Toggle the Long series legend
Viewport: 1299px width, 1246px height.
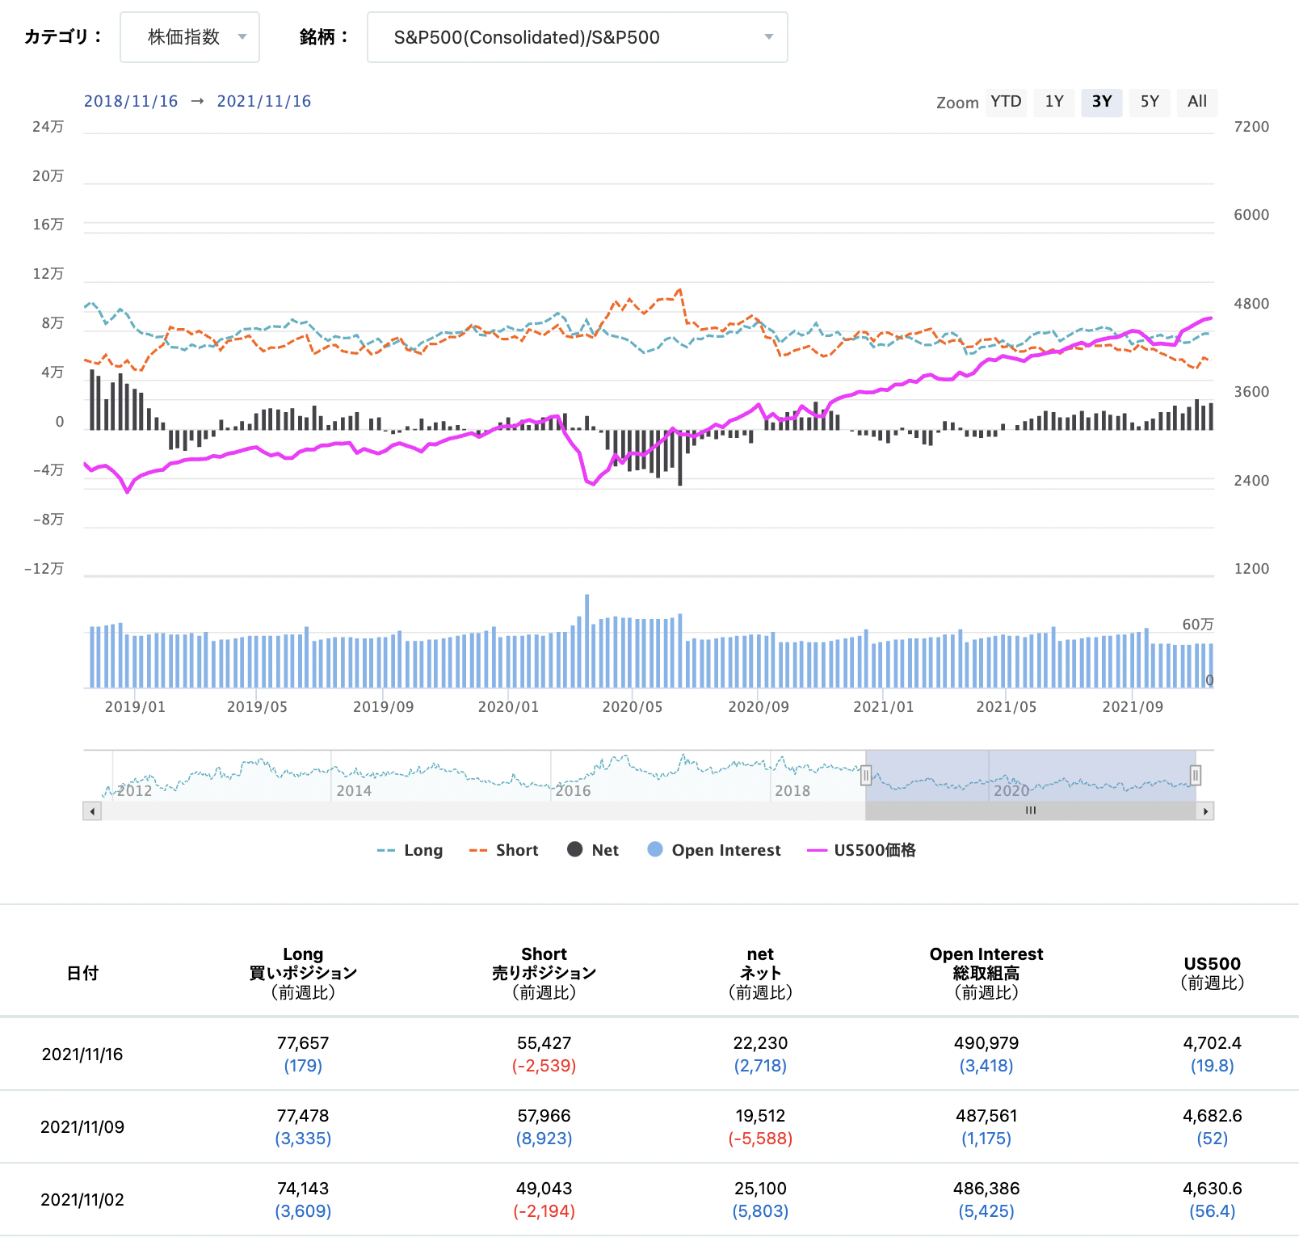[410, 850]
